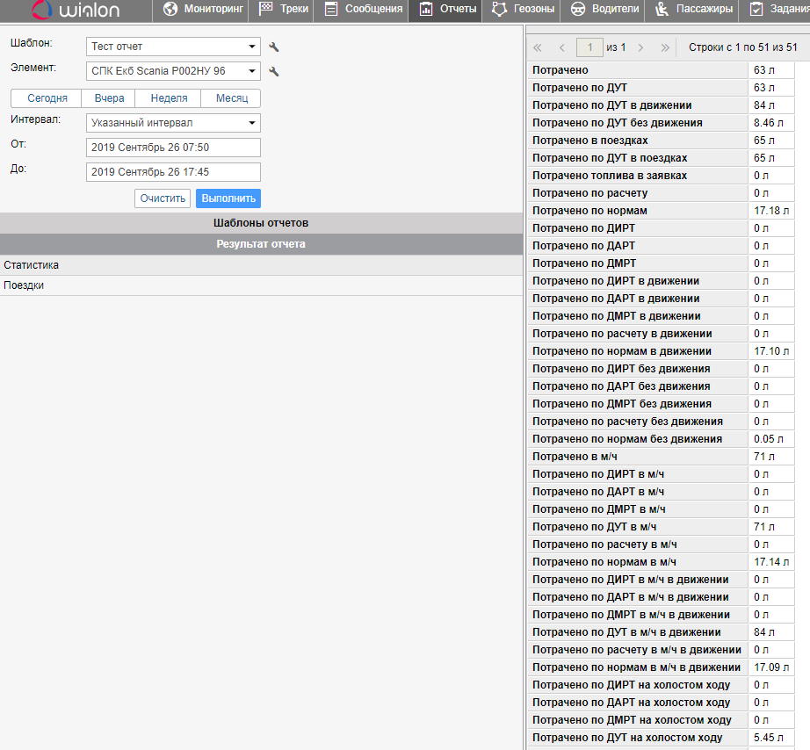Select the Сегодня interval toggle
810x750 pixels.
tap(47, 98)
